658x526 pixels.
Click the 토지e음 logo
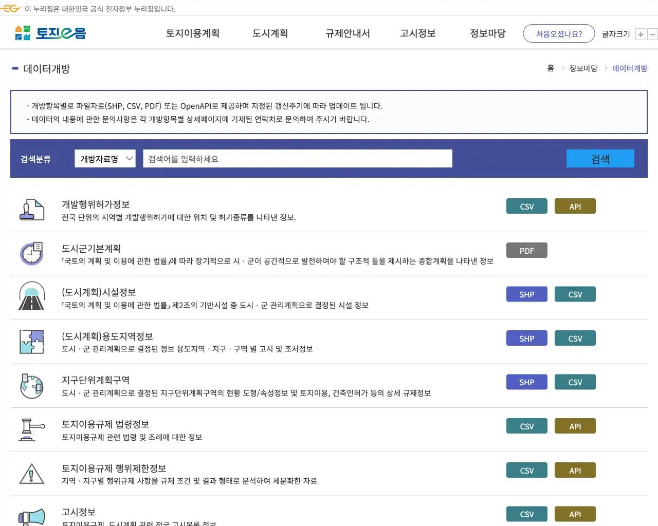click(49, 32)
